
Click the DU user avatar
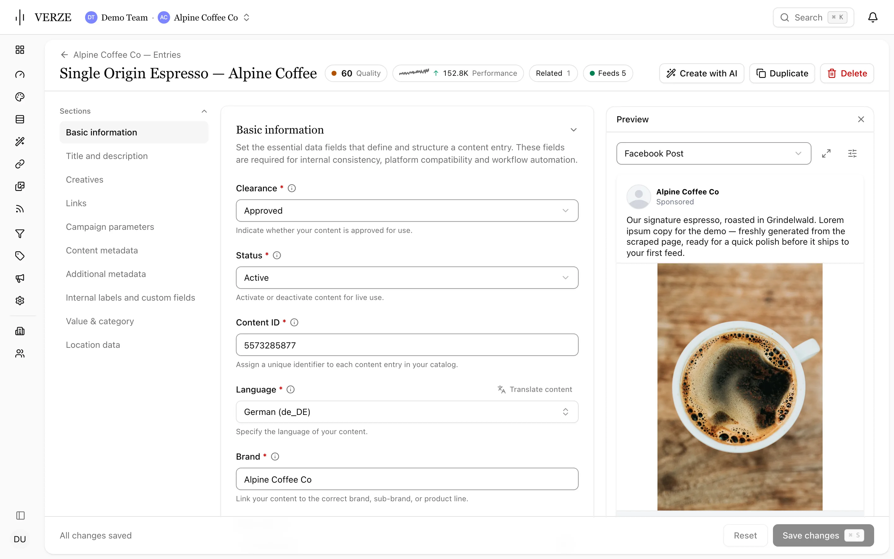pos(20,539)
